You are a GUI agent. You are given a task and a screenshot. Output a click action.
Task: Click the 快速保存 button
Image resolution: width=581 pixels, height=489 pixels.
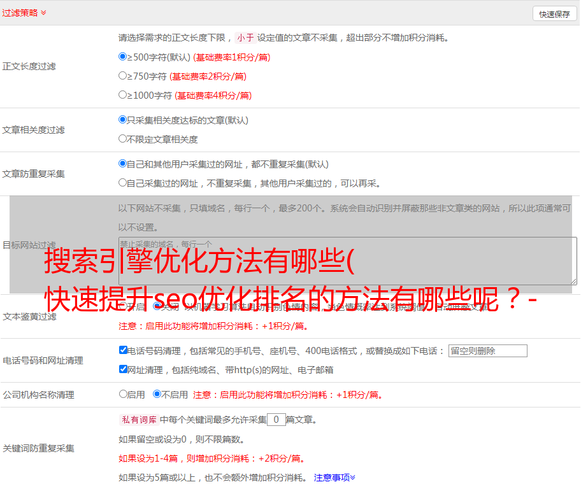(x=554, y=14)
